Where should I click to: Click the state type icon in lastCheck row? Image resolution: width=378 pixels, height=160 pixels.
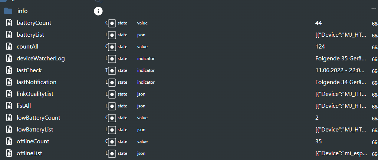(x=112, y=70)
